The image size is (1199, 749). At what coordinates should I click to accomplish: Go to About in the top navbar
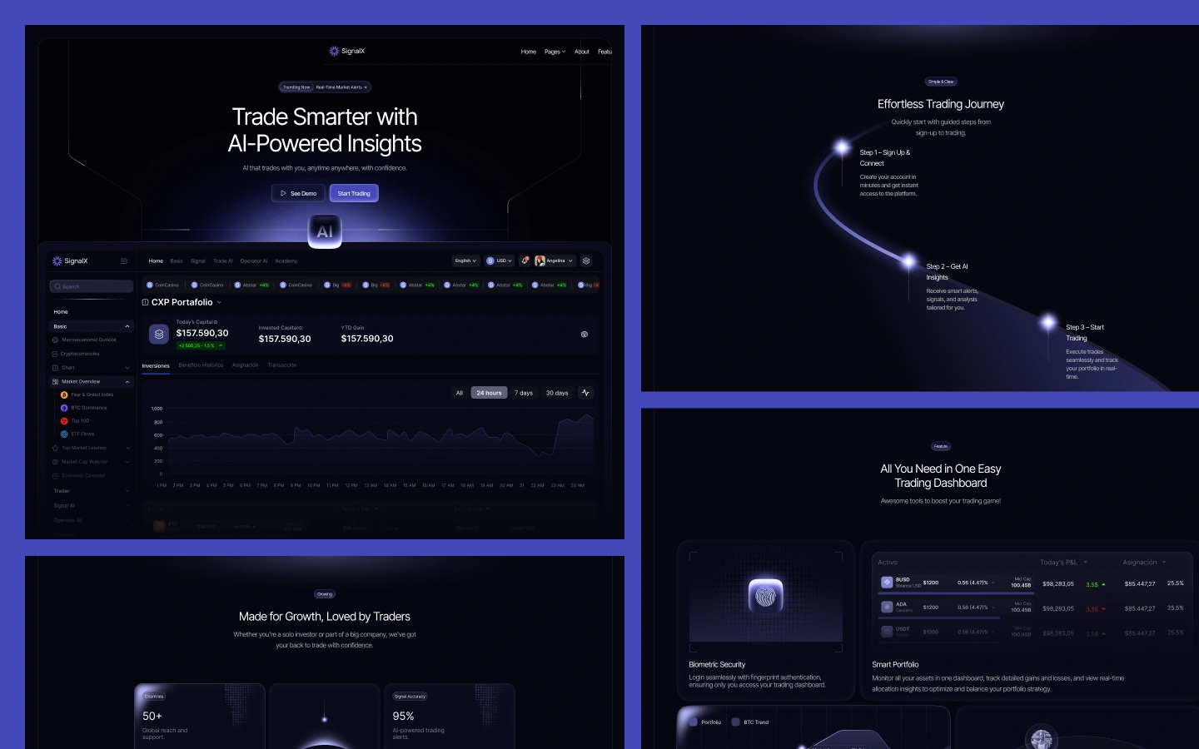pos(582,52)
